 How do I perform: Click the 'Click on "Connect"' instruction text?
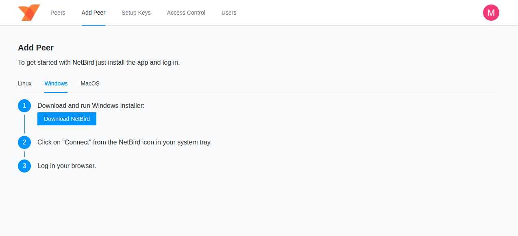pos(124,142)
